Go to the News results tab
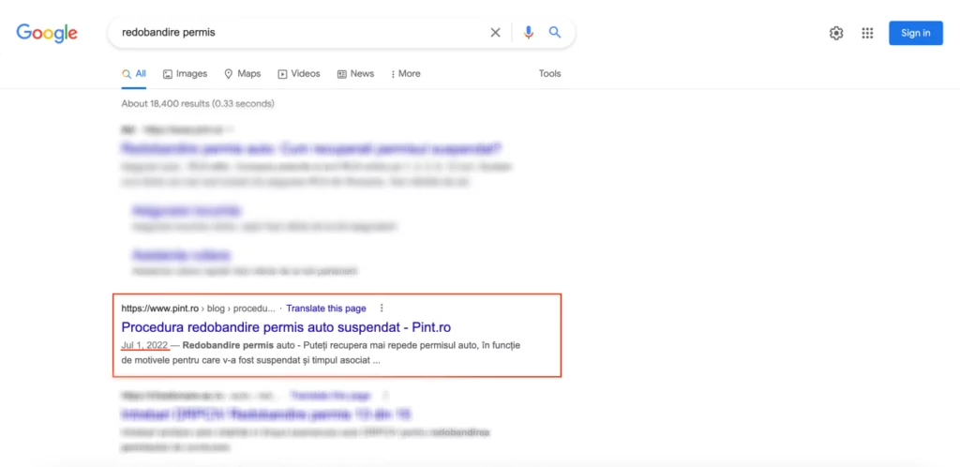This screenshot has width=960, height=467. coord(355,74)
